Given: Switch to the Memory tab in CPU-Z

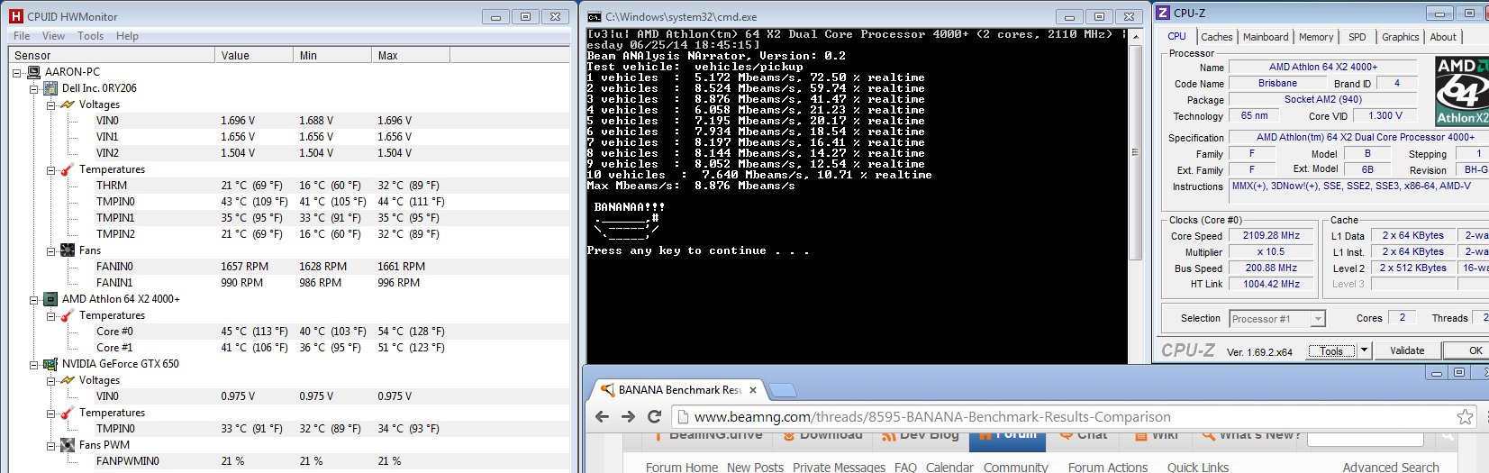Looking at the screenshot, I should (x=1316, y=37).
